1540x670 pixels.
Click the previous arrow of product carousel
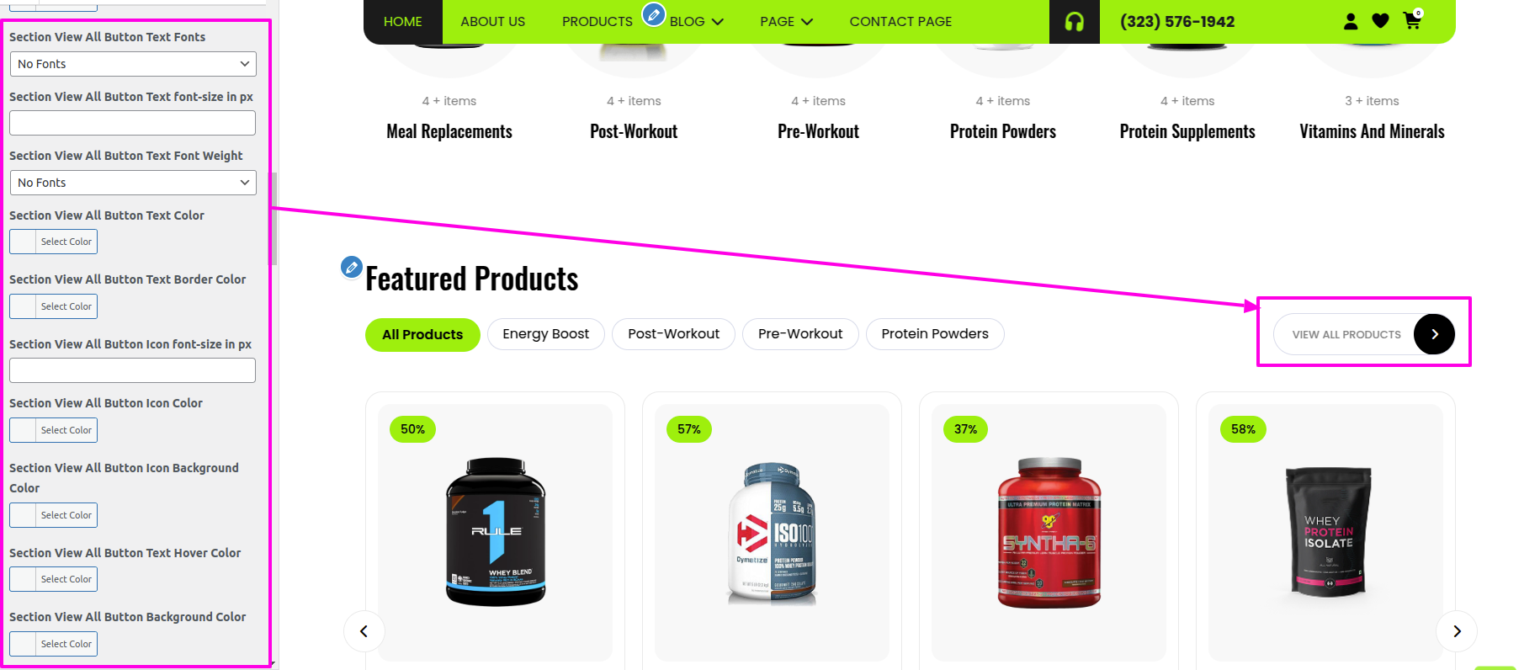[x=364, y=631]
